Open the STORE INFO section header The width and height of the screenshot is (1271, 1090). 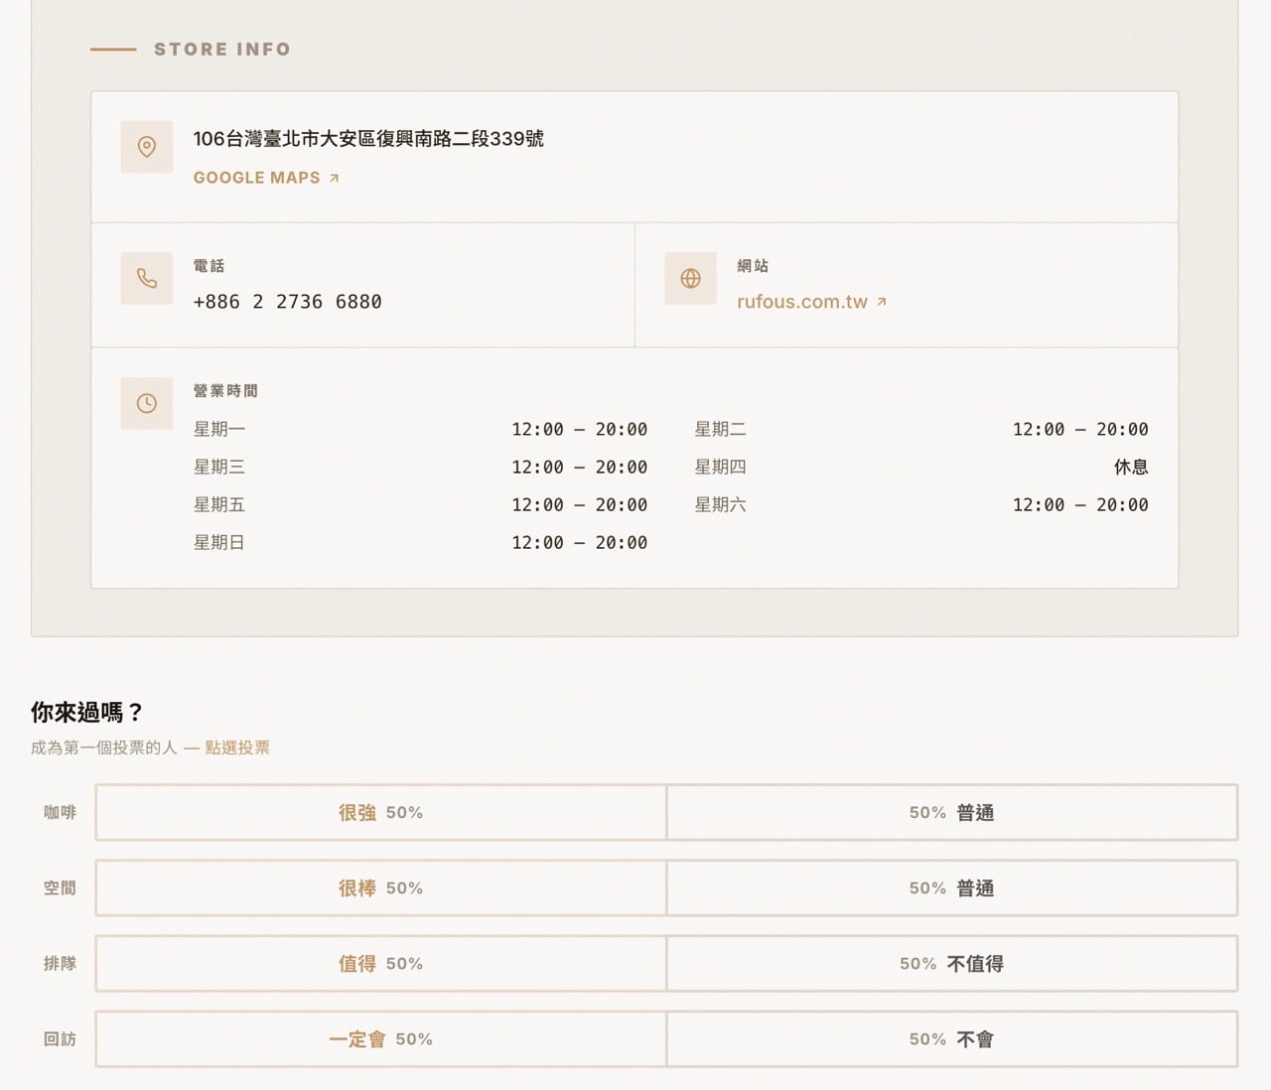(220, 48)
